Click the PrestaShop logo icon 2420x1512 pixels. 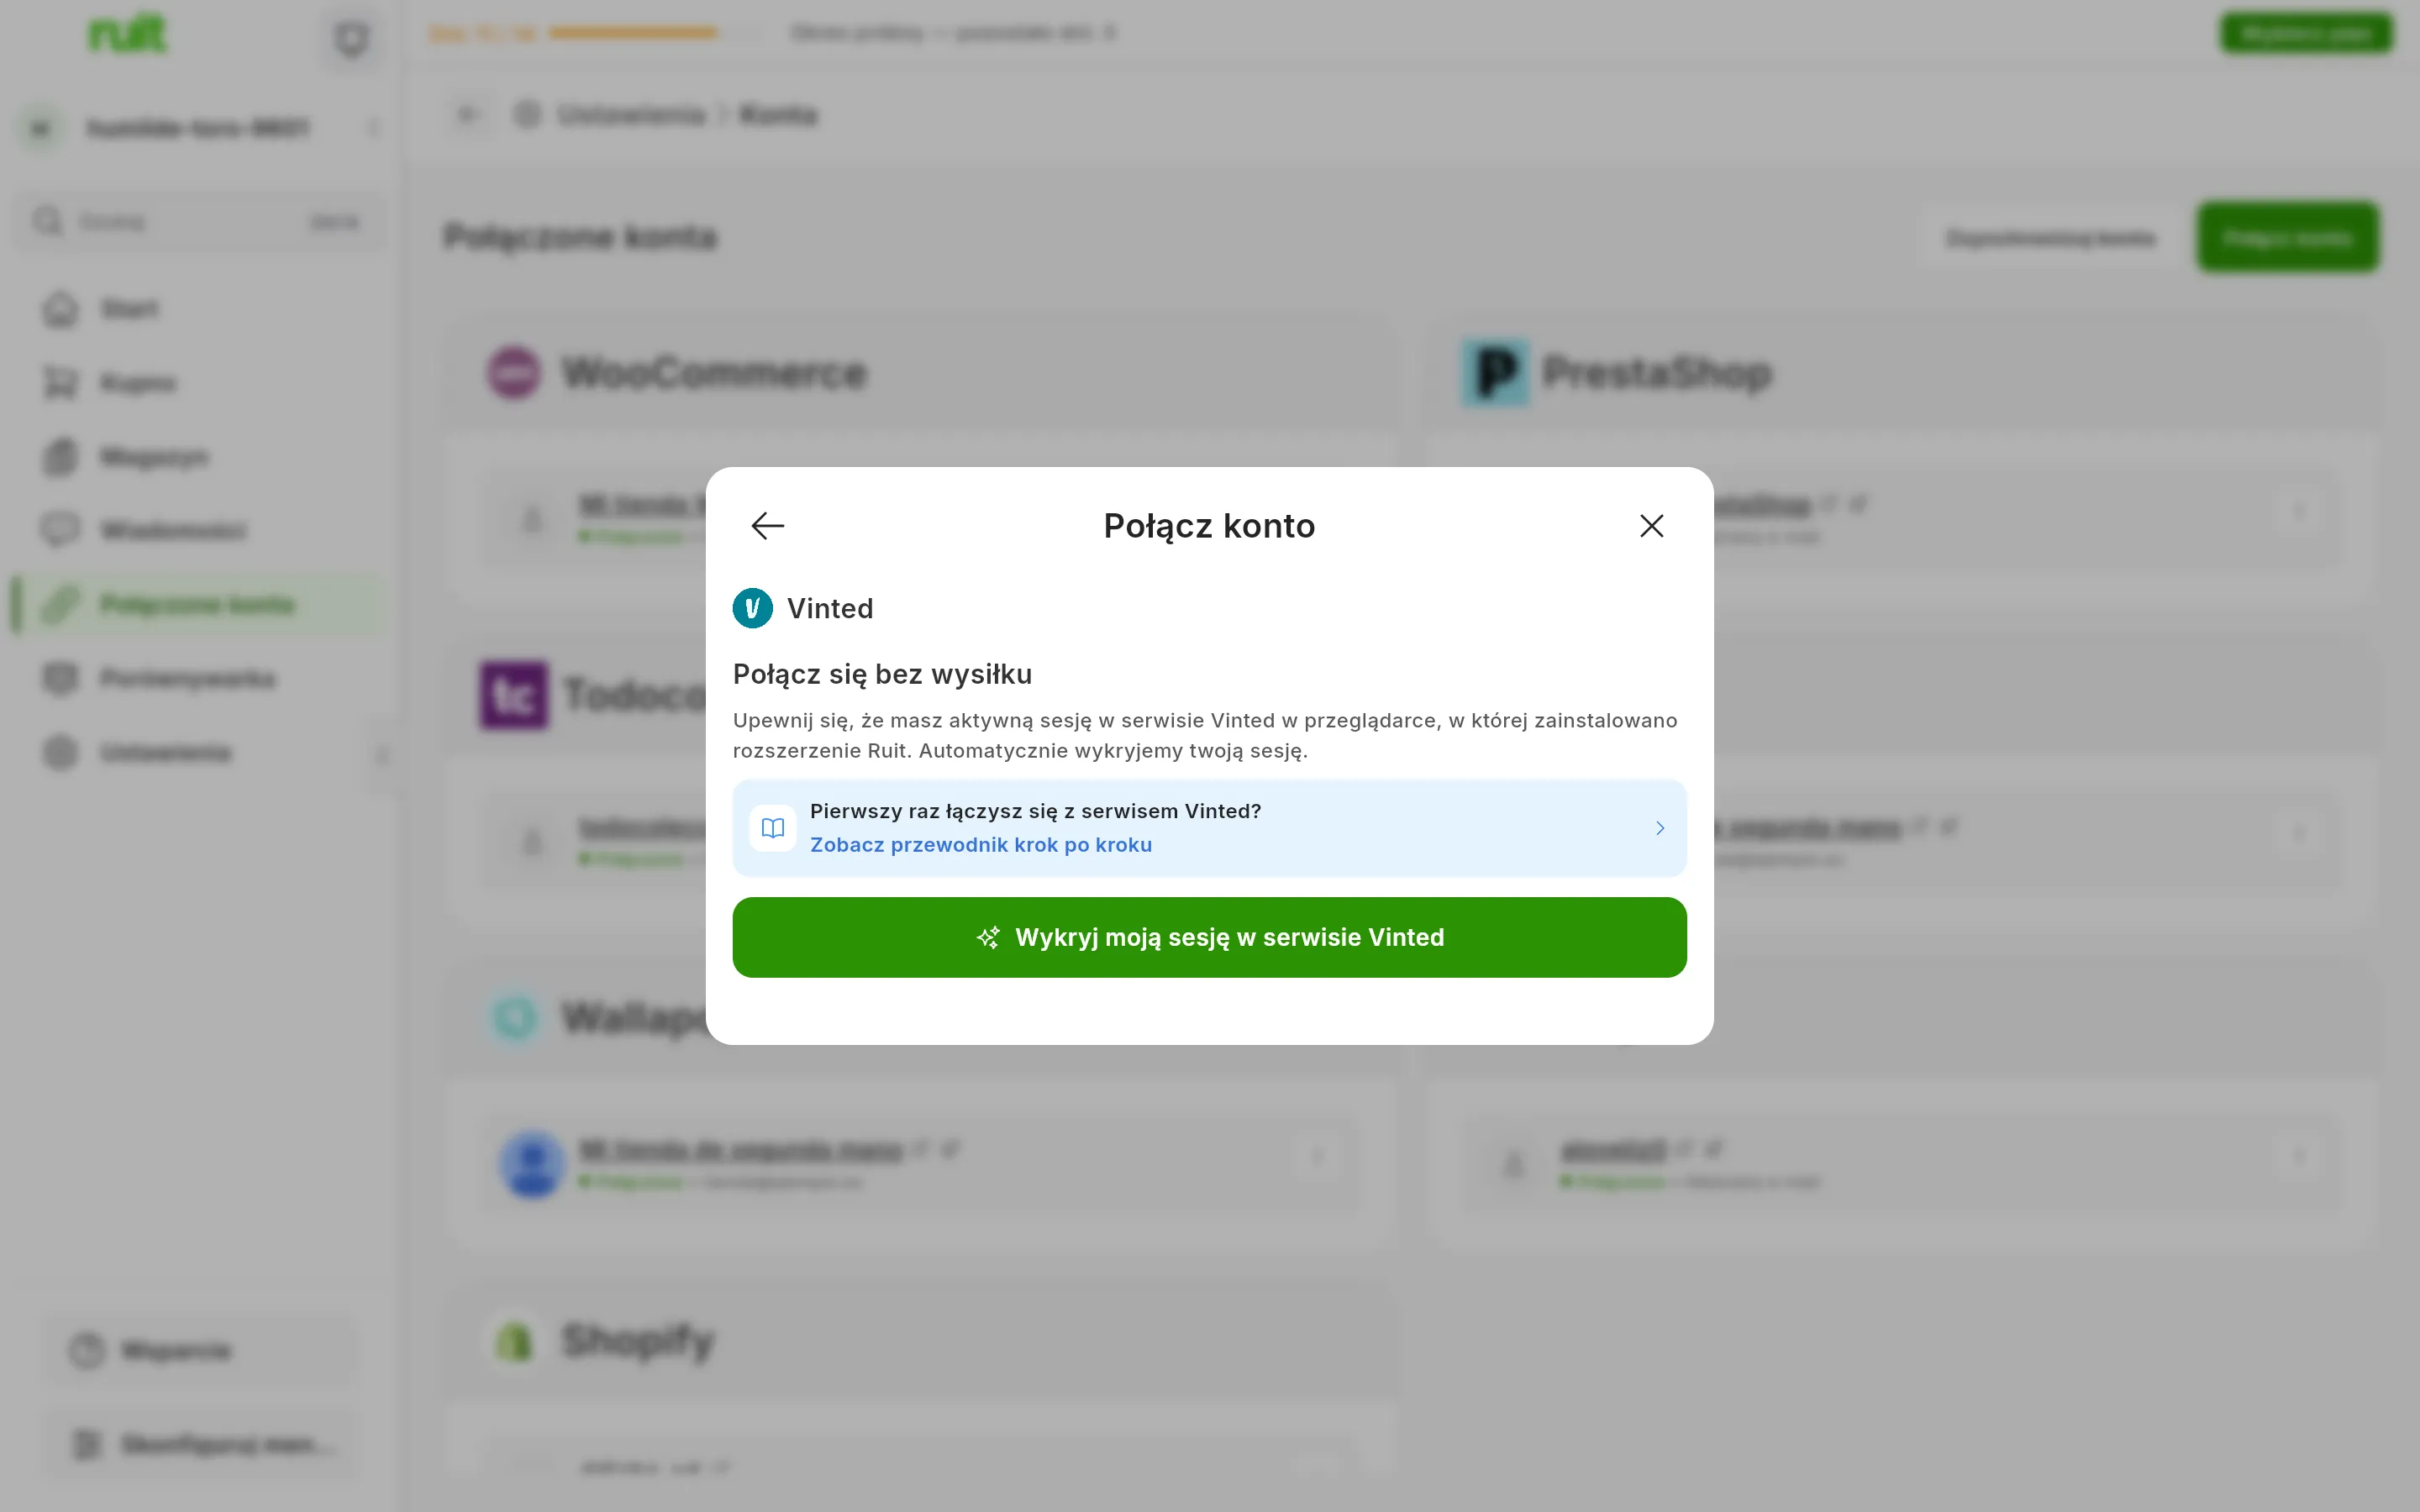1495,373
